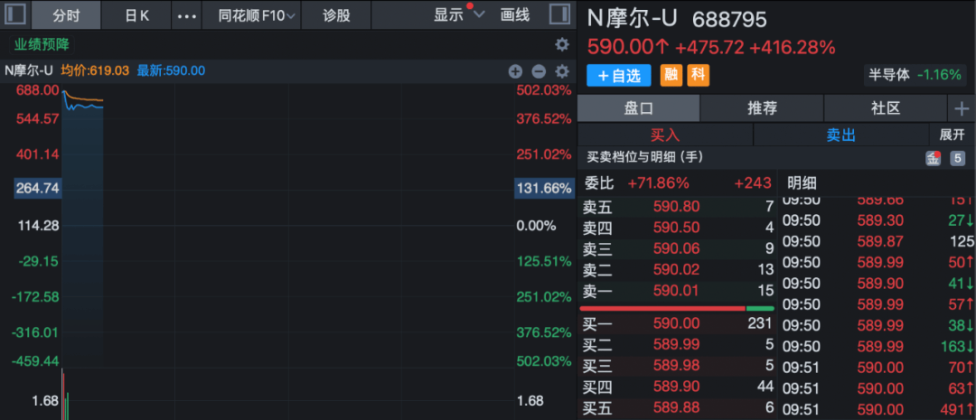Switch to the 社区 tab
The width and height of the screenshot is (976, 420).
click(885, 108)
